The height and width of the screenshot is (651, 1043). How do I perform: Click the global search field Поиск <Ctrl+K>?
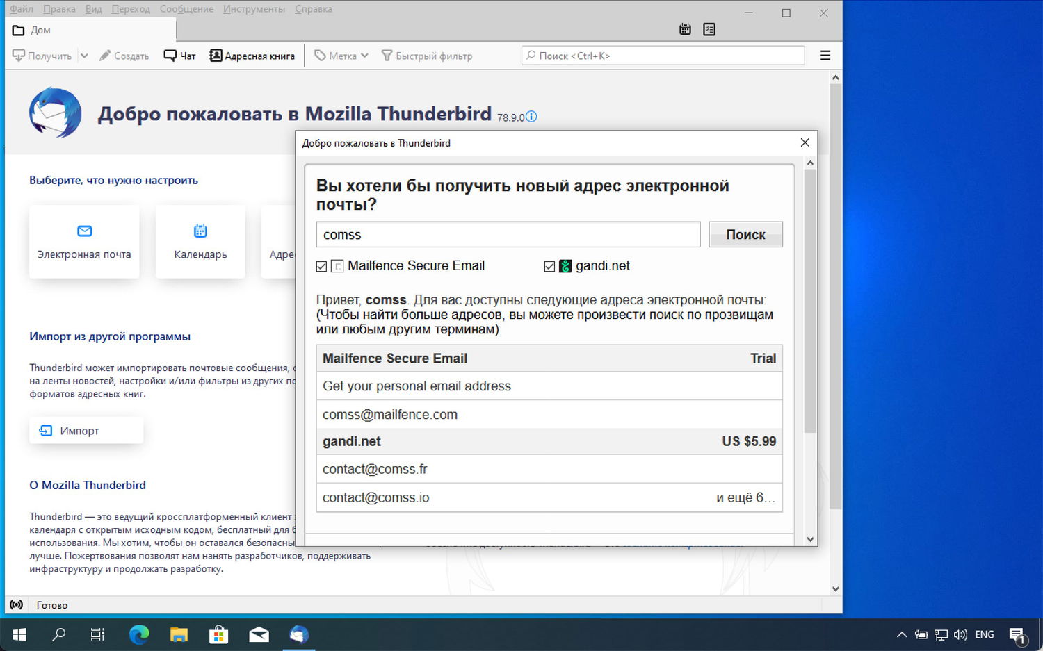(x=663, y=56)
